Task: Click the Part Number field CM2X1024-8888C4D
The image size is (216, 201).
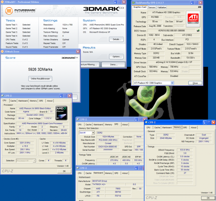Action: (108, 147)
